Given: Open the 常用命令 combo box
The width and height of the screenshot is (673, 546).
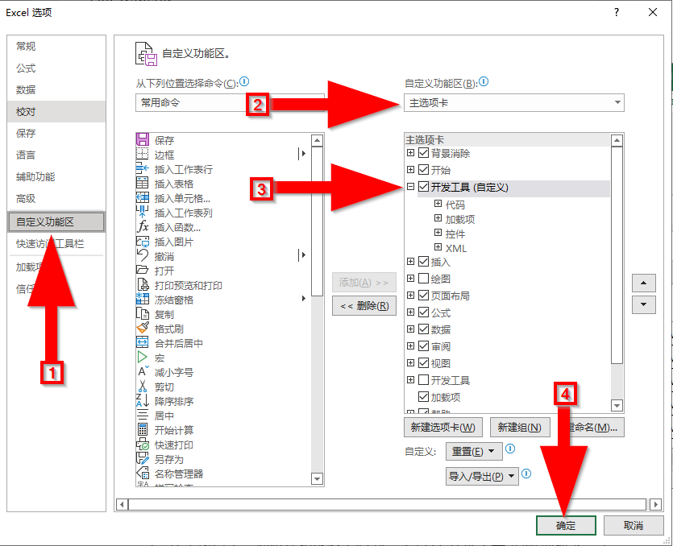Looking at the screenshot, I should tap(230, 102).
